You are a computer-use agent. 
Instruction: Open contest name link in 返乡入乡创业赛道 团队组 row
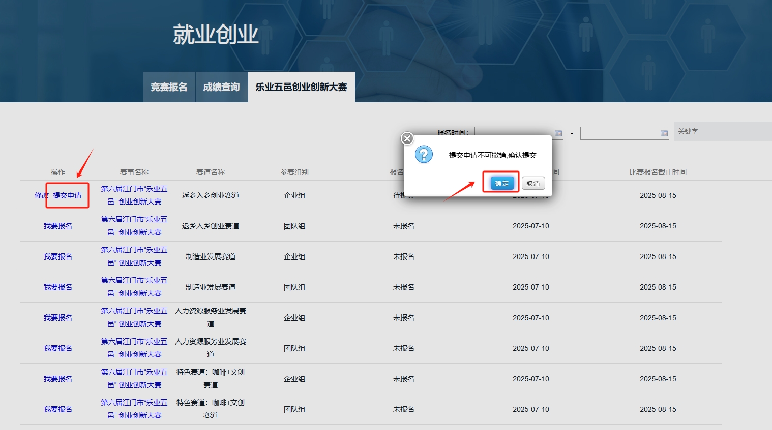[134, 226]
